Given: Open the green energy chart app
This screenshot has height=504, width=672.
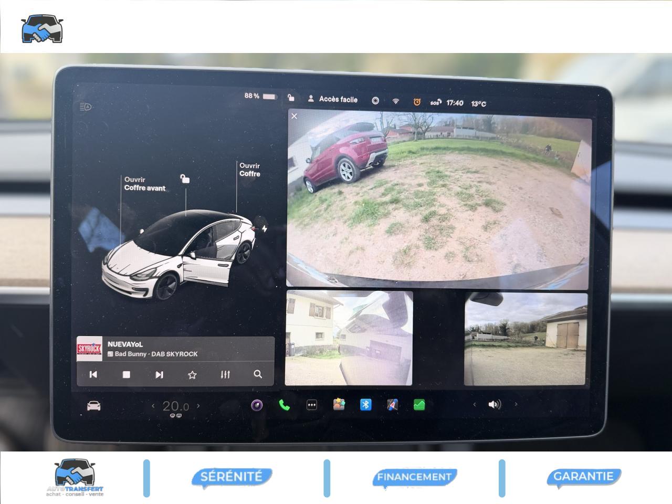Looking at the screenshot, I should point(419,405).
